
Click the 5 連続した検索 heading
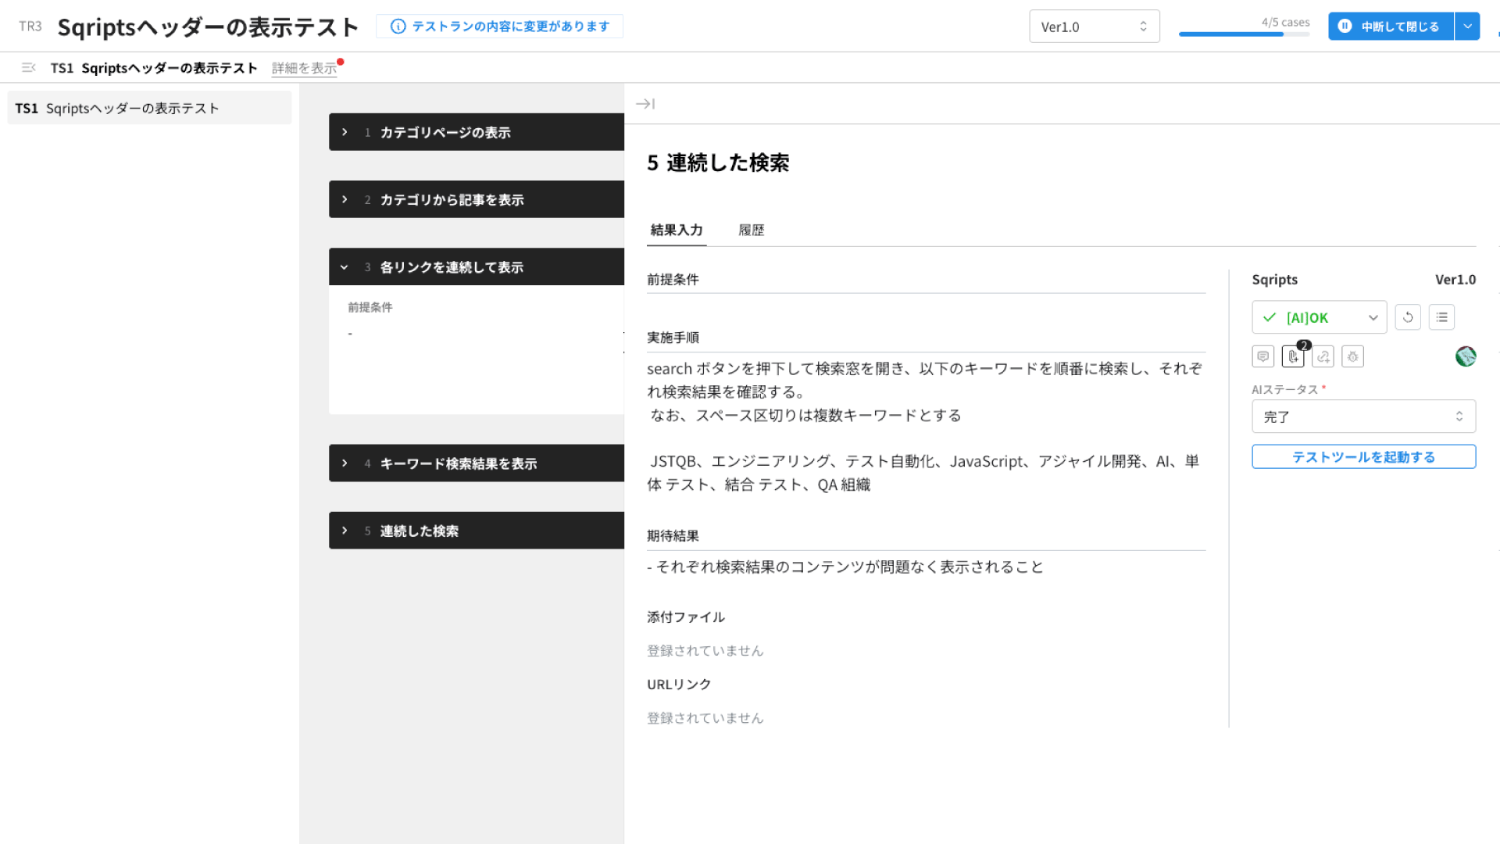point(718,163)
